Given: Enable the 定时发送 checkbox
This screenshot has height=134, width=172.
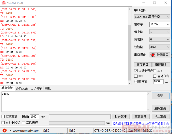Looking at the screenshot, I should [x=3, y=116].
